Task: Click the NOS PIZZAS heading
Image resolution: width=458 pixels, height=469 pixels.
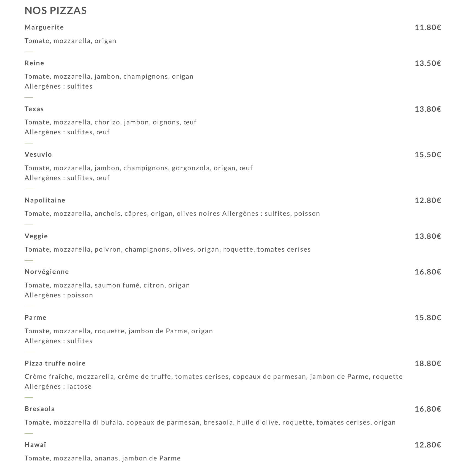Action: pyautogui.click(x=55, y=10)
